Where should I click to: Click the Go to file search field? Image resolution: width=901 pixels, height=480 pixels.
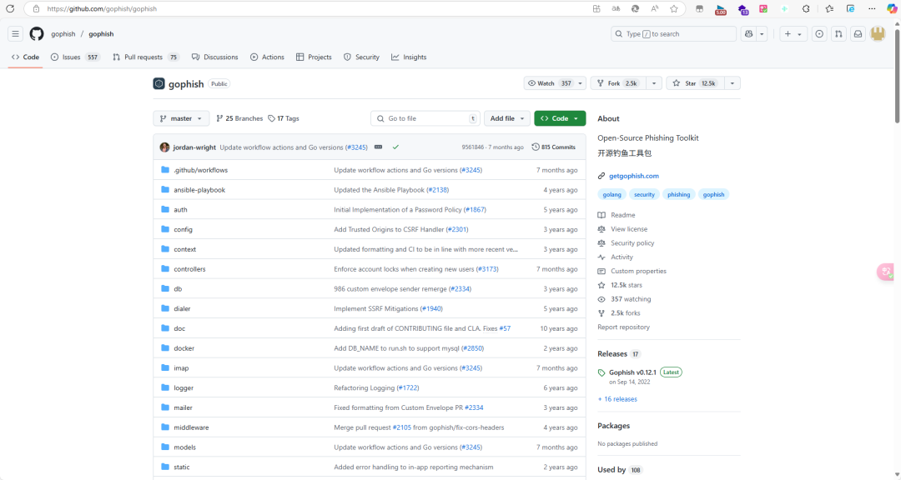tap(425, 118)
